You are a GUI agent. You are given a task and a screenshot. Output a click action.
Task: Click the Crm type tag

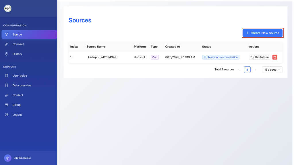pyautogui.click(x=155, y=57)
